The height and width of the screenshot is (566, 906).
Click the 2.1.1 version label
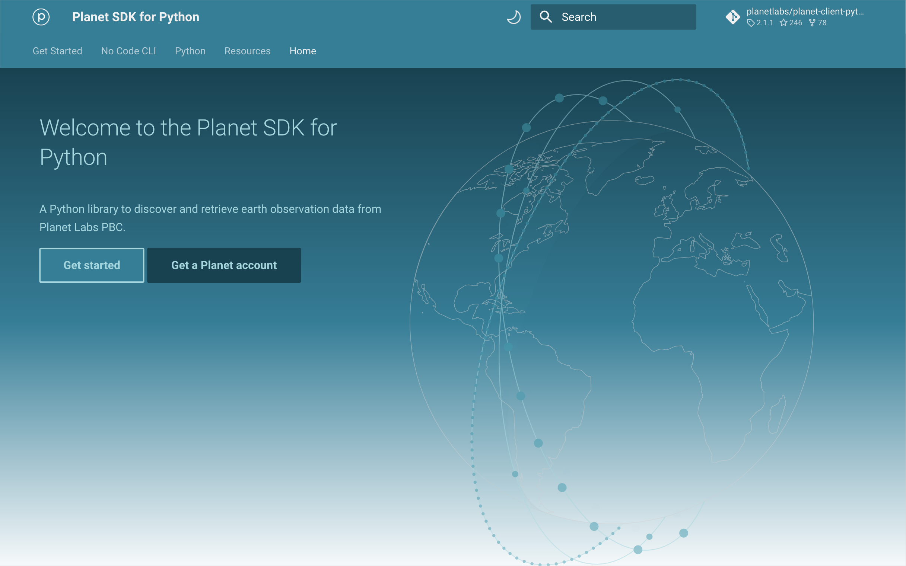pos(764,23)
